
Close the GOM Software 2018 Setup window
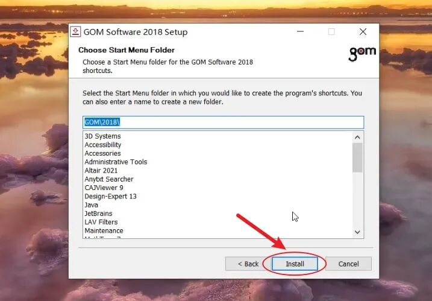[x=363, y=32]
